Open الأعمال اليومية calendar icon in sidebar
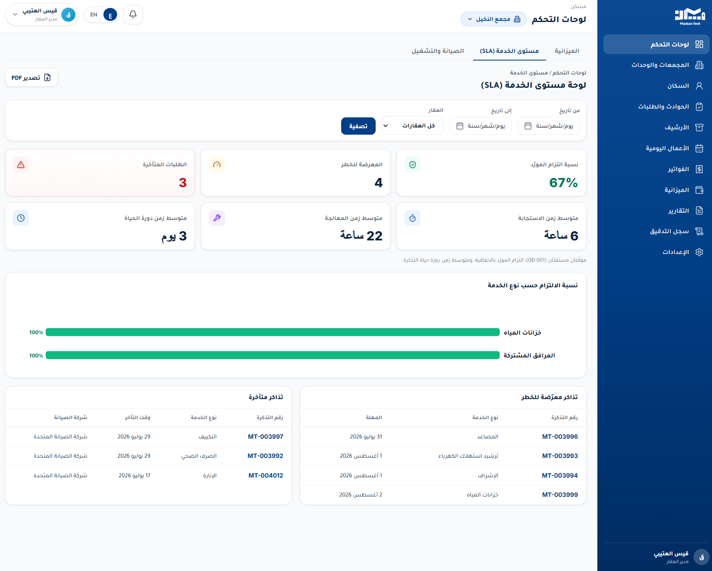Screen dimensions: 712x571 click(699, 148)
